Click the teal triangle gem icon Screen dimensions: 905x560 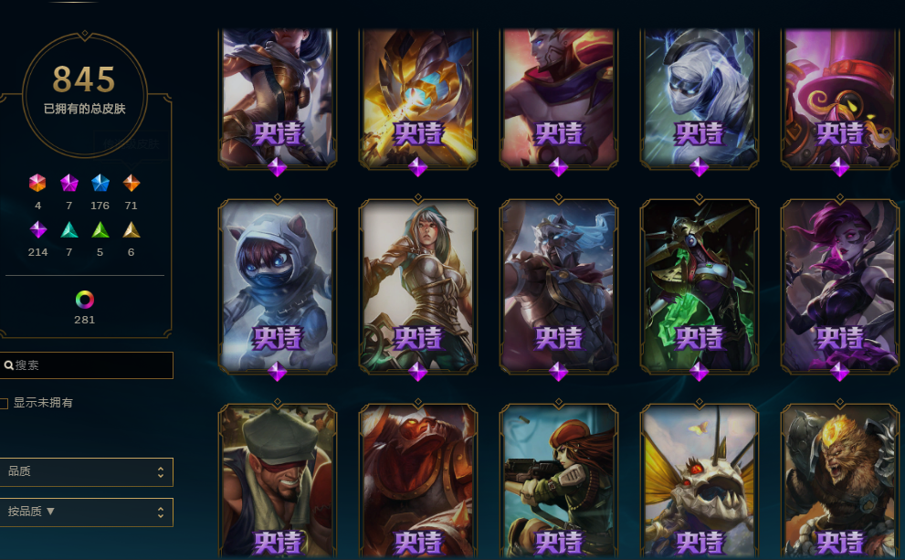[x=69, y=230]
